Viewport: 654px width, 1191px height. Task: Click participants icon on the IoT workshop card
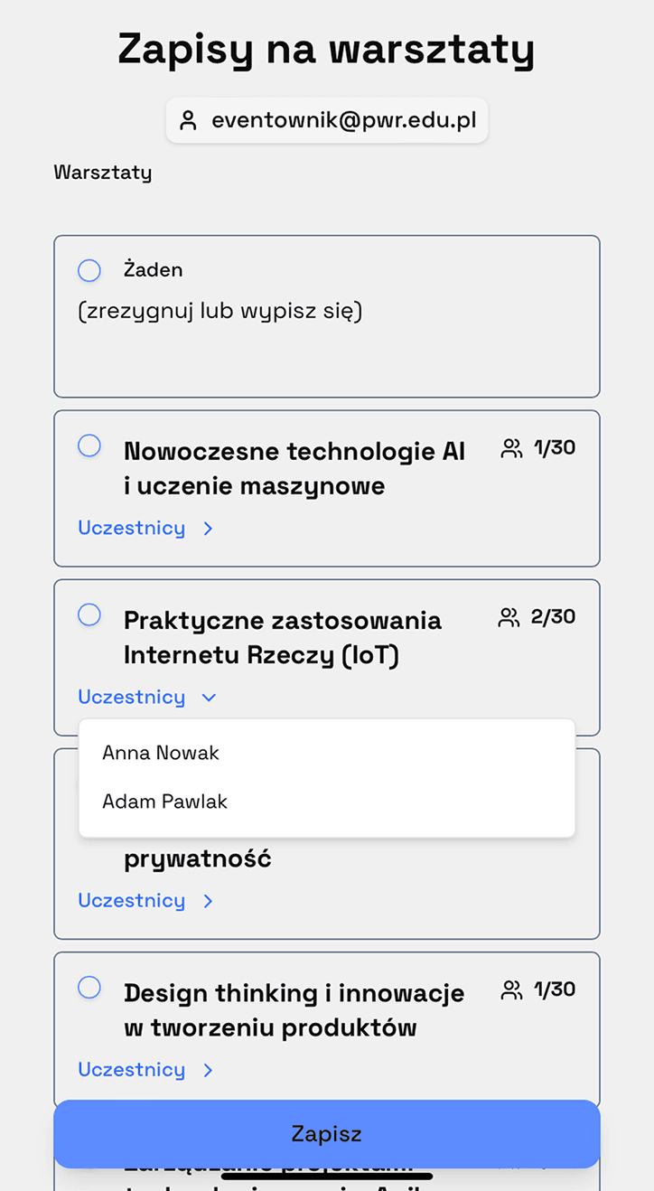tap(509, 617)
